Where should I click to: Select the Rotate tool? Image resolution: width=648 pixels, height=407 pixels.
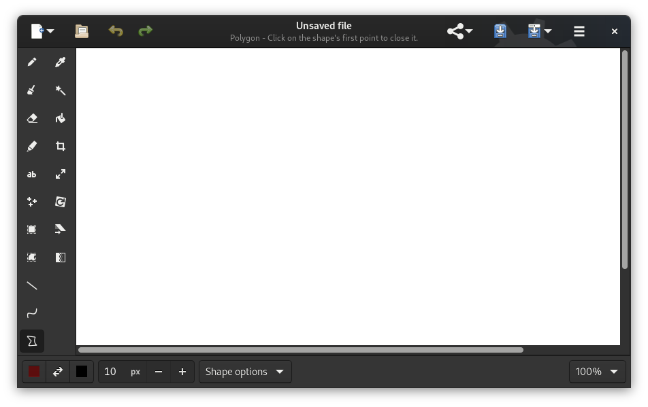pyautogui.click(x=61, y=202)
